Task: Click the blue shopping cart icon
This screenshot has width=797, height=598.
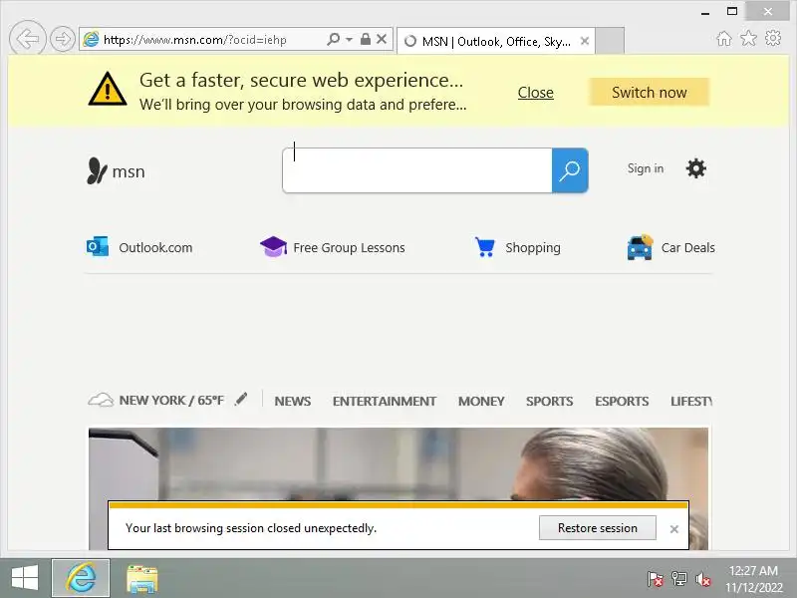Action: coord(484,247)
